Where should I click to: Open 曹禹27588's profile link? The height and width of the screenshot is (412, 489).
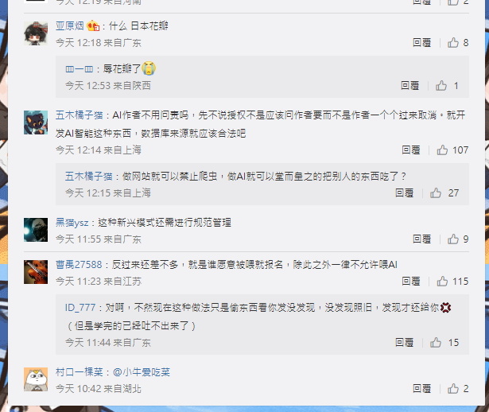[x=79, y=265]
